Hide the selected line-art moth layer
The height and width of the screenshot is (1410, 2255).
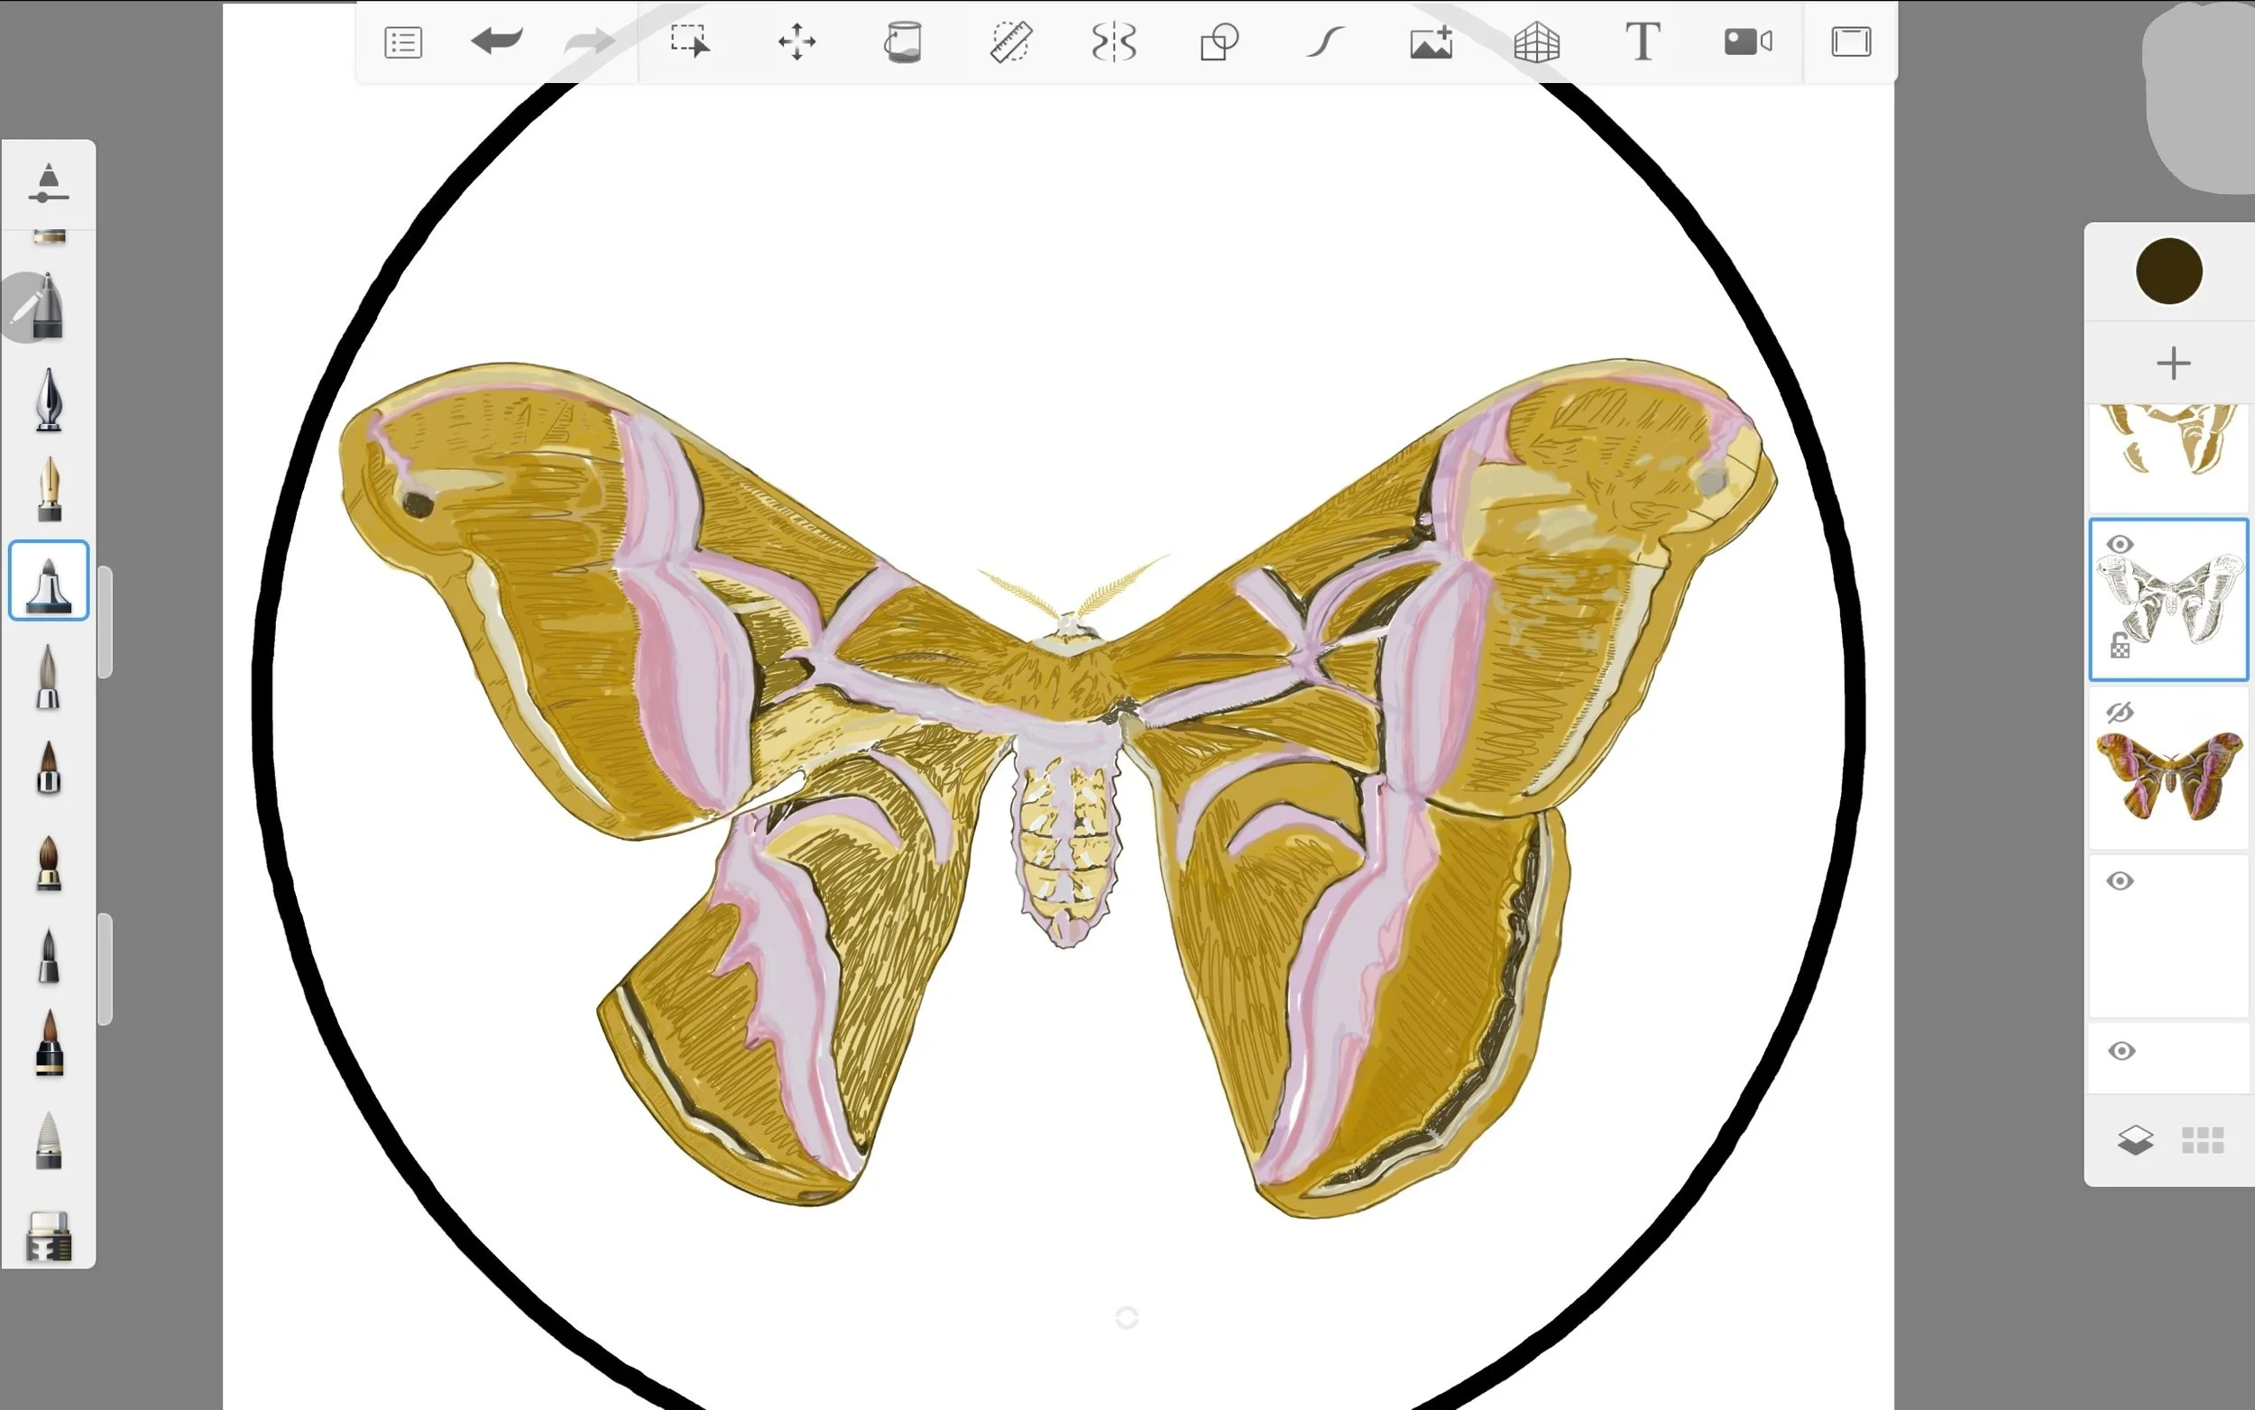tap(2120, 545)
